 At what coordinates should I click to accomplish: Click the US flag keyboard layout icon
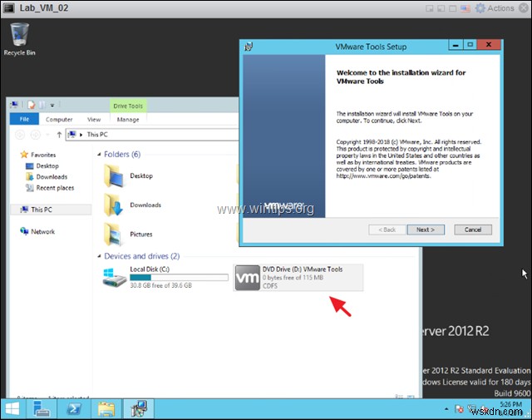[x=465, y=8]
